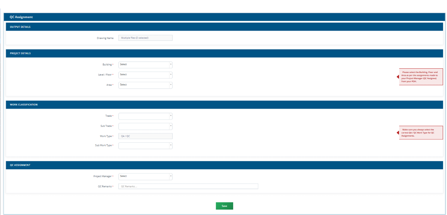Open the Building dropdown
Viewport: 447px width, 215px height.
[145, 65]
